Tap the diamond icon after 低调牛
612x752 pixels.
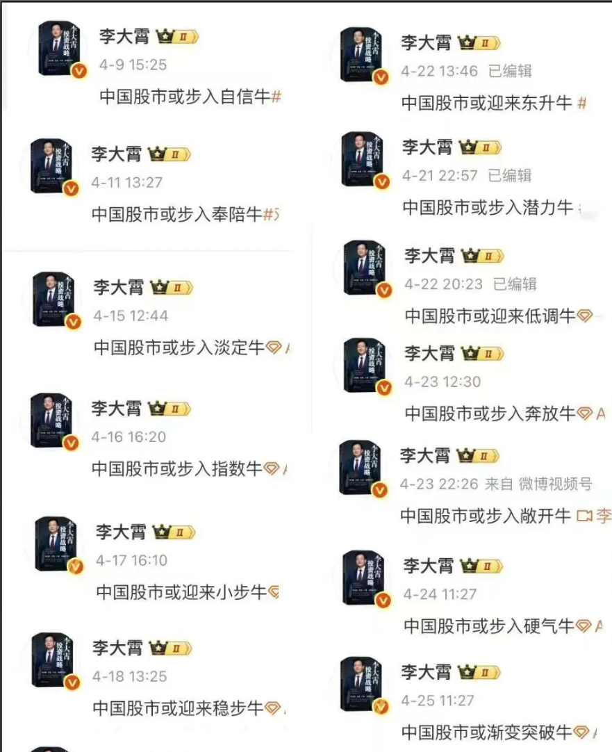[x=585, y=316]
